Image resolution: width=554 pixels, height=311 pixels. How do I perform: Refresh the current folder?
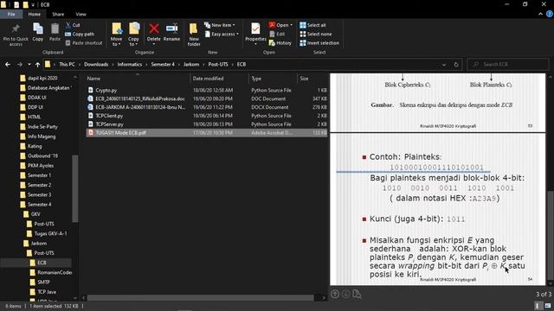point(456,65)
